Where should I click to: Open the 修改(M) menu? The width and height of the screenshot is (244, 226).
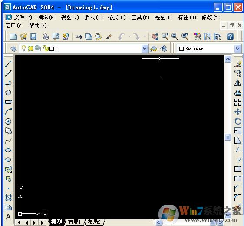coord(211,17)
